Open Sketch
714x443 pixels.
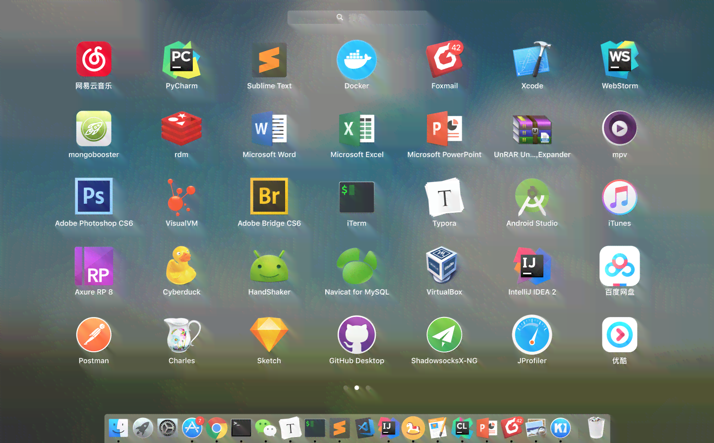pyautogui.click(x=269, y=335)
